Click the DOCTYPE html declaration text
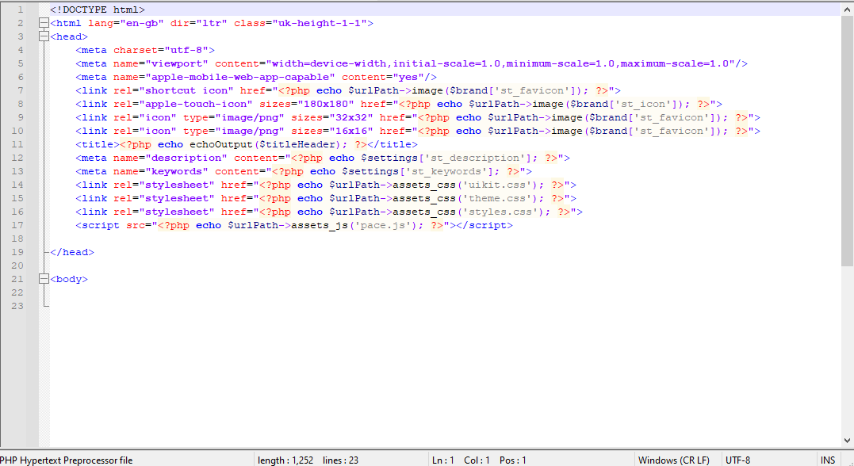This screenshot has width=854, height=466. pyautogui.click(x=98, y=10)
